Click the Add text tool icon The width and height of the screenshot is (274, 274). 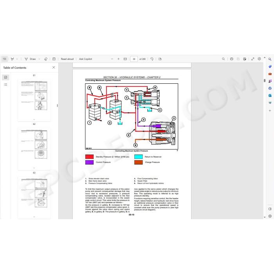[x=54, y=59]
